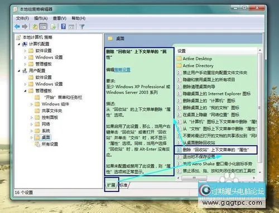Viewport: 279px width, 213px height.
Task: Switch to the 扩展 tab
Action: (x=111, y=185)
